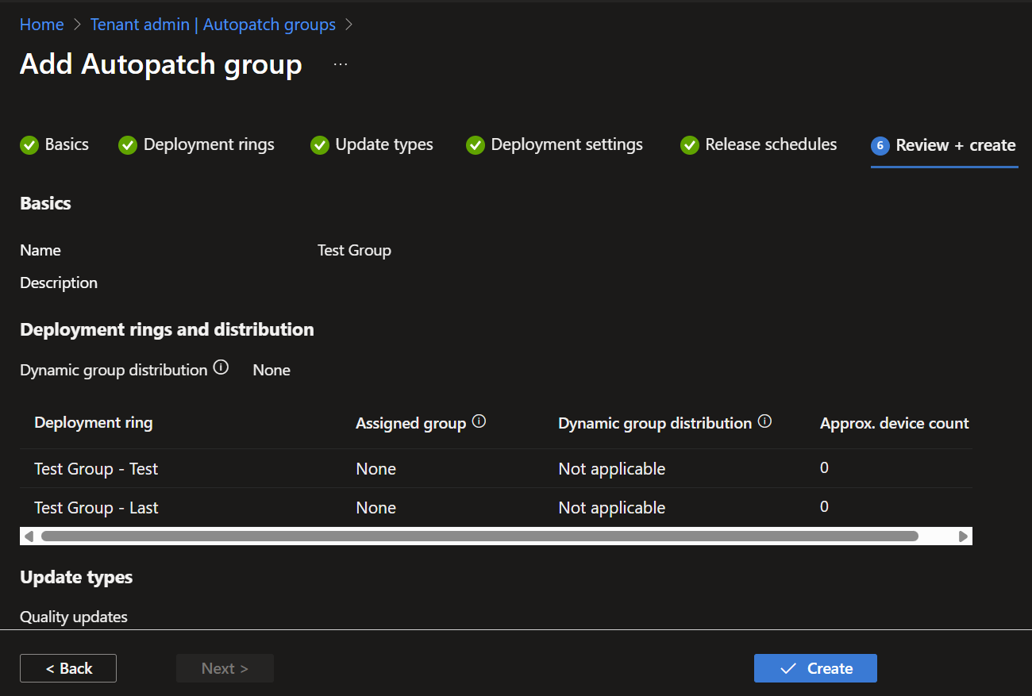Viewport: 1032px width, 696px height.
Task: Click the Create button
Action: (x=815, y=668)
